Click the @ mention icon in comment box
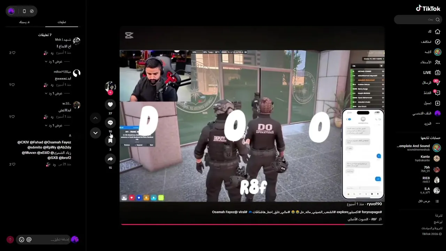Image resolution: width=446 pixels, height=251 pixels. (x=29, y=239)
